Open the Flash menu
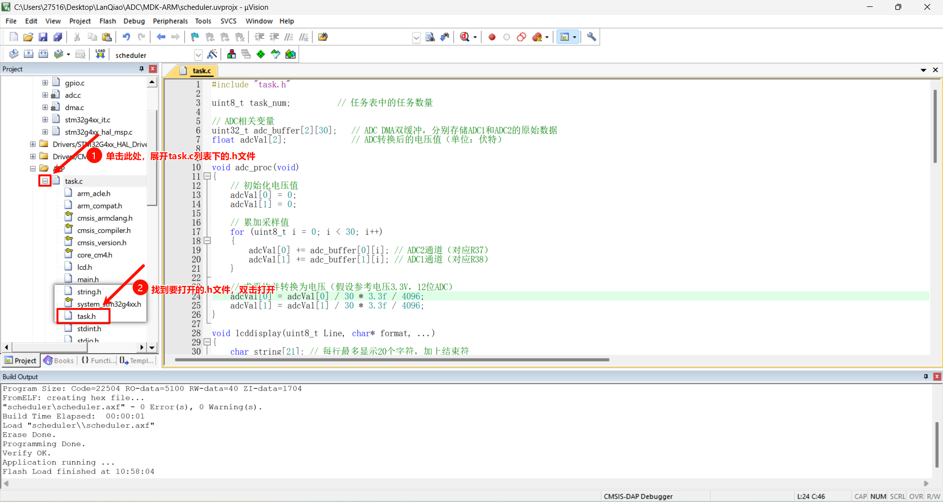The height and width of the screenshot is (502, 943). [108, 21]
